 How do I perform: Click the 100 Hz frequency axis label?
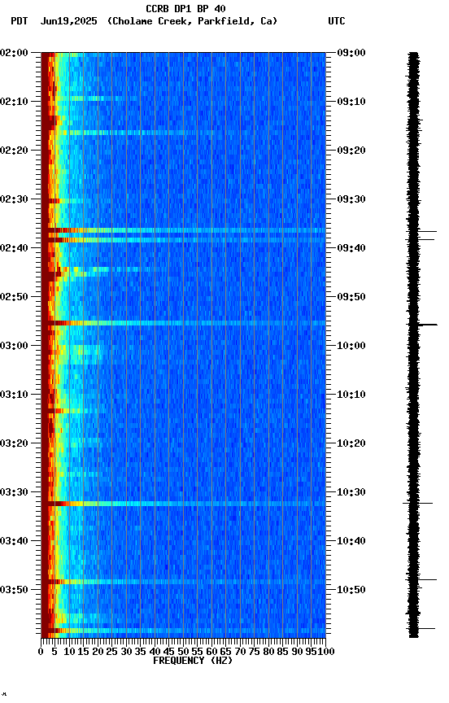tap(326, 652)
